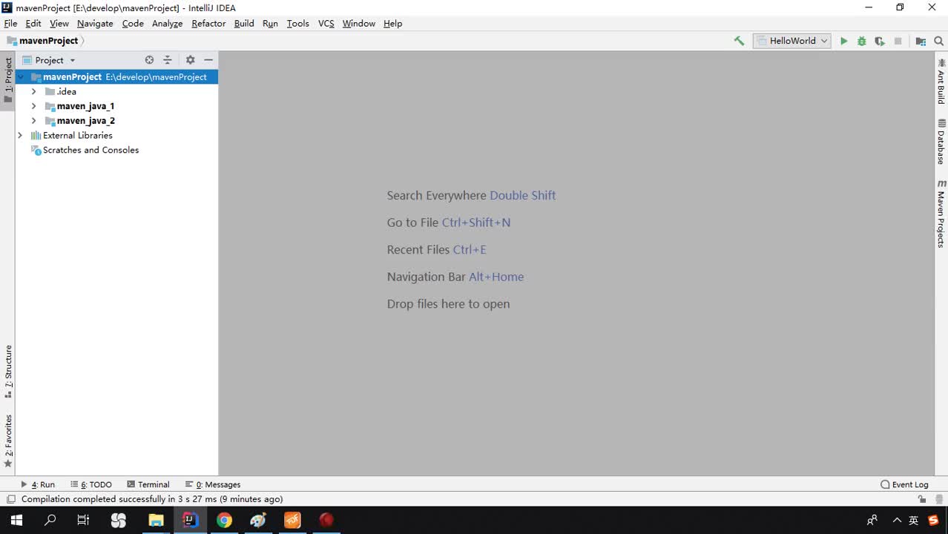Screen dimensions: 948x534
Task: Open the Database side panel
Action: click(941, 142)
